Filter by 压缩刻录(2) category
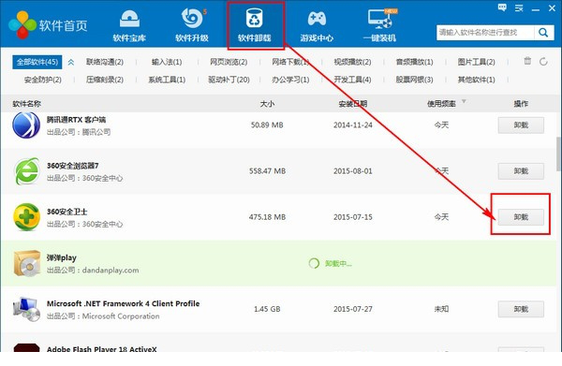The image size is (562, 366). (105, 80)
